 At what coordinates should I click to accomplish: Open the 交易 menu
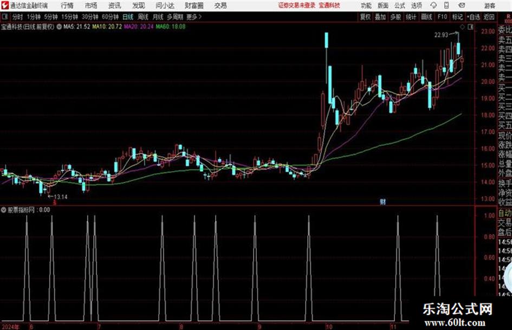(221, 5)
